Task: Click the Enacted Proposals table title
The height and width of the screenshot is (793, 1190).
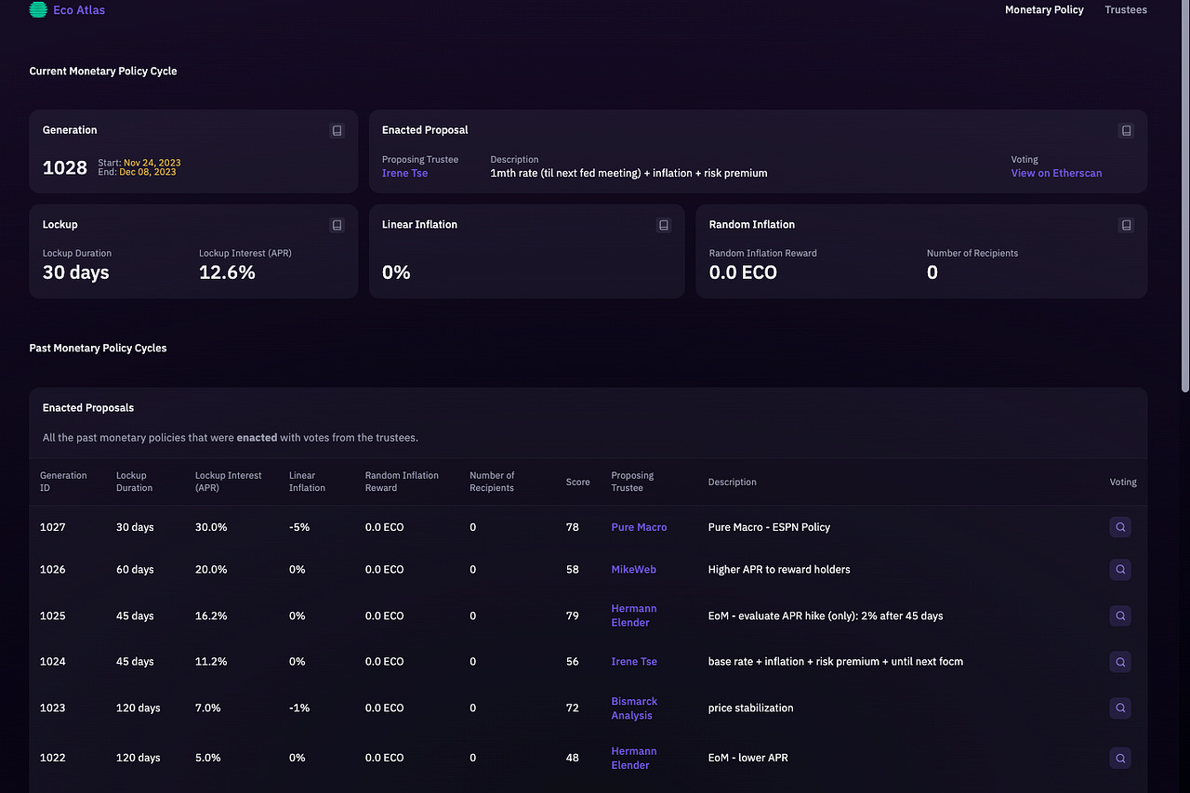Action: point(88,408)
